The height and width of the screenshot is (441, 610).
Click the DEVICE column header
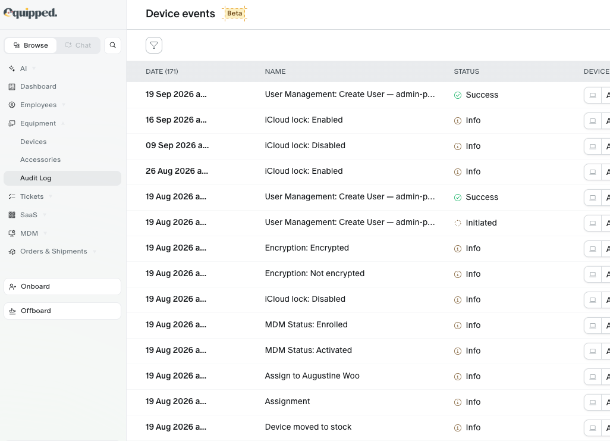(596, 71)
